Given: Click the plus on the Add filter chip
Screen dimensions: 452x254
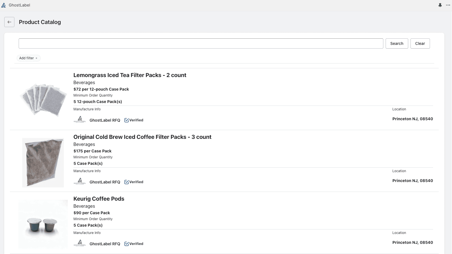Looking at the screenshot, I should (x=36, y=58).
